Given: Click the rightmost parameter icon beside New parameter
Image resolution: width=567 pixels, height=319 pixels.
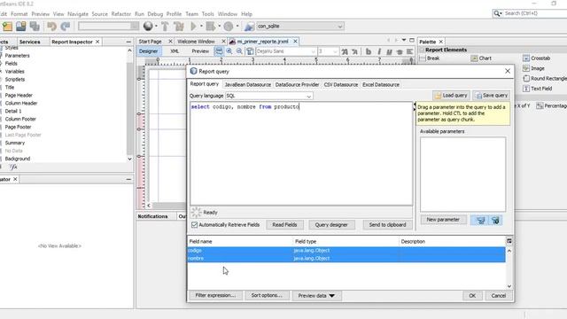Looking at the screenshot, I should [495, 220].
